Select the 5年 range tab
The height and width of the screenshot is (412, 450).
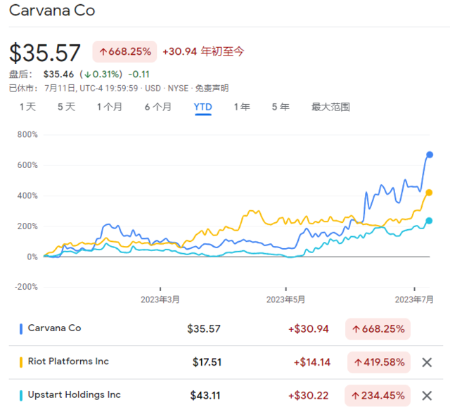281,107
